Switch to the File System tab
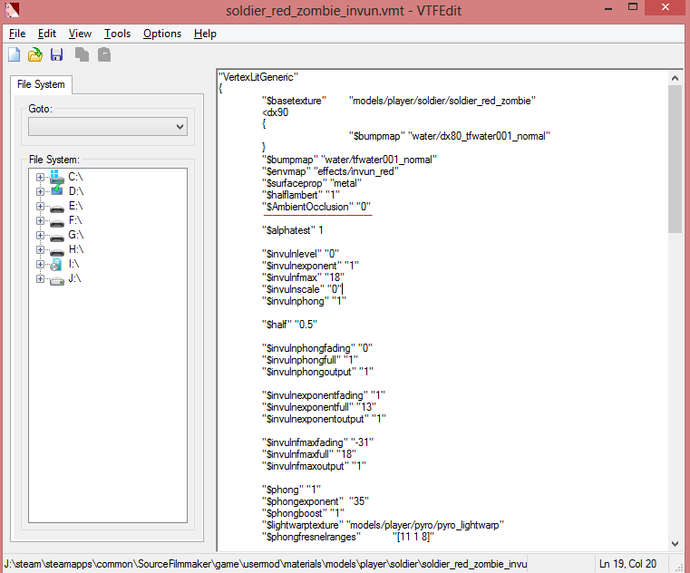Image resolution: width=690 pixels, height=573 pixels. point(41,84)
